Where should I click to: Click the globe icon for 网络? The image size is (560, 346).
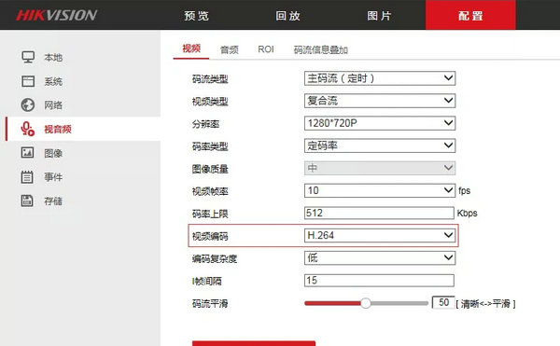coord(28,104)
